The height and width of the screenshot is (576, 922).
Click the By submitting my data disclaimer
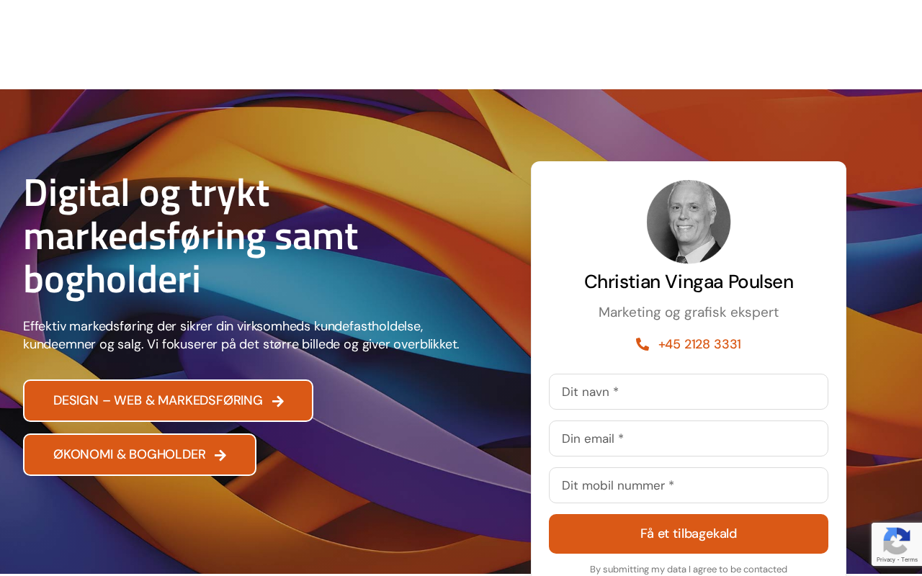tap(689, 569)
